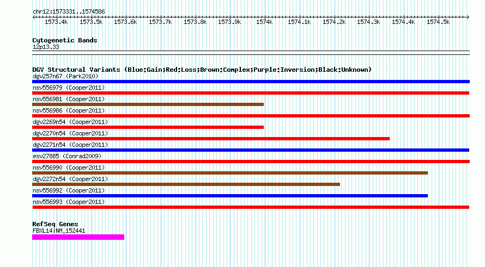Viewport: 485px width, 267px height.
Task: Open variant label nsv556990 (Cooper2011)
Action: click(69, 167)
